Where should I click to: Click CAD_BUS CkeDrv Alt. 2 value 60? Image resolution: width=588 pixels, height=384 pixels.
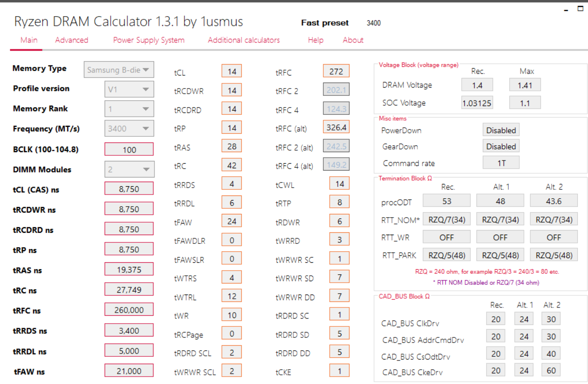coord(551,370)
